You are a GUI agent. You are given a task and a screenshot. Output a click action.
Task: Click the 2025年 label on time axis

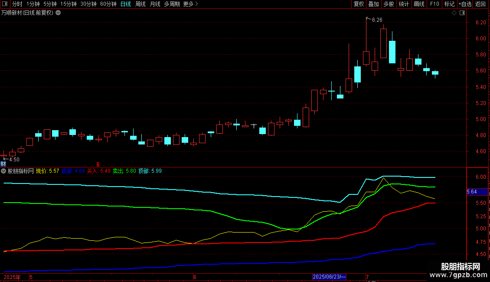(12, 277)
